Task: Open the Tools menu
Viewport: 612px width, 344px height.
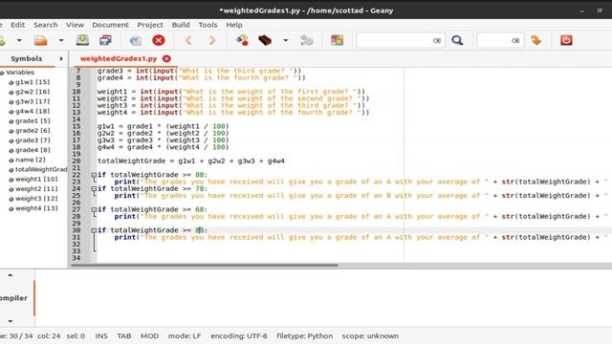Action: click(x=208, y=25)
